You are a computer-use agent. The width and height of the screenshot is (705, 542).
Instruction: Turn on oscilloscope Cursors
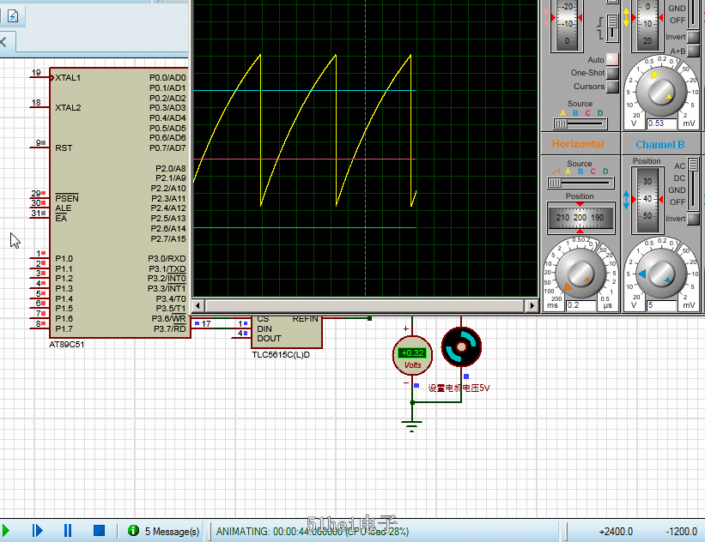(x=612, y=87)
